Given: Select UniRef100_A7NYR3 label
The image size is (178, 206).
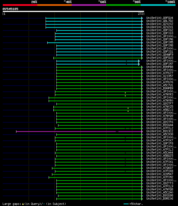Looking at the screenshot, I should [160, 94].
